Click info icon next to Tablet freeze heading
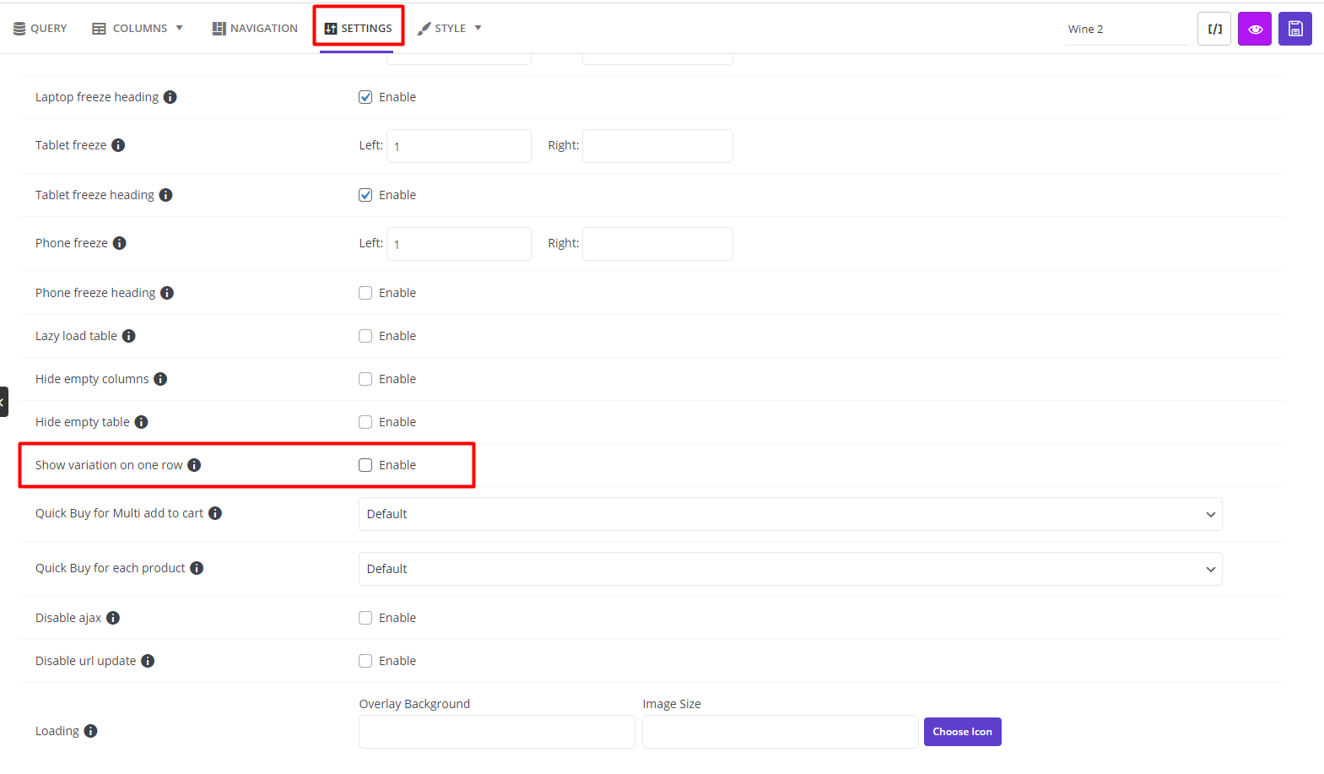This screenshot has height=774, width=1324. [166, 195]
